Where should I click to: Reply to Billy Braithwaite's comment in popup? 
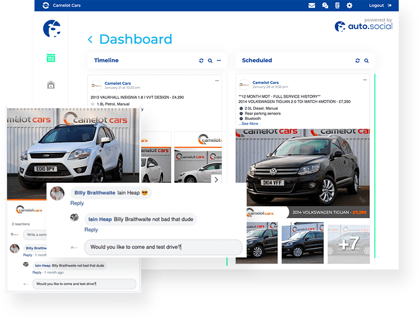77,203
